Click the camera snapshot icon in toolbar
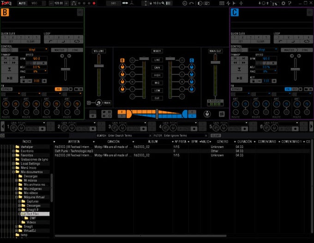Screen dimensions: 314x243 coord(206,3)
